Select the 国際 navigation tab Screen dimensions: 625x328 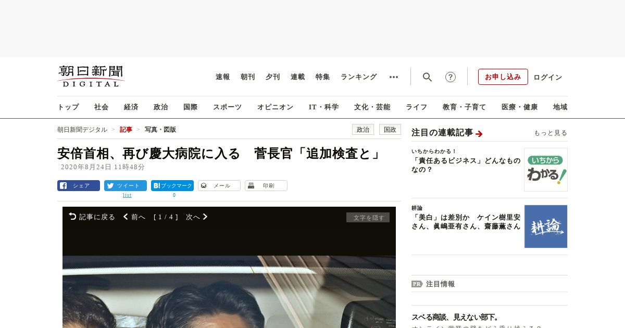coord(191,107)
